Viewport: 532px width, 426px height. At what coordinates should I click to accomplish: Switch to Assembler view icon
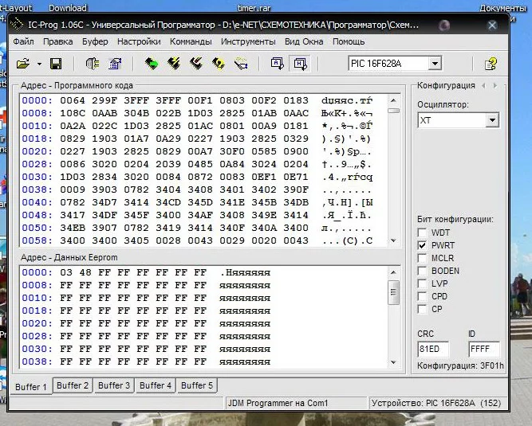277,64
